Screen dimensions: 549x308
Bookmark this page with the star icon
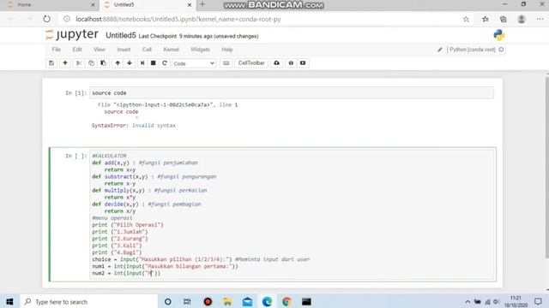(x=466, y=19)
